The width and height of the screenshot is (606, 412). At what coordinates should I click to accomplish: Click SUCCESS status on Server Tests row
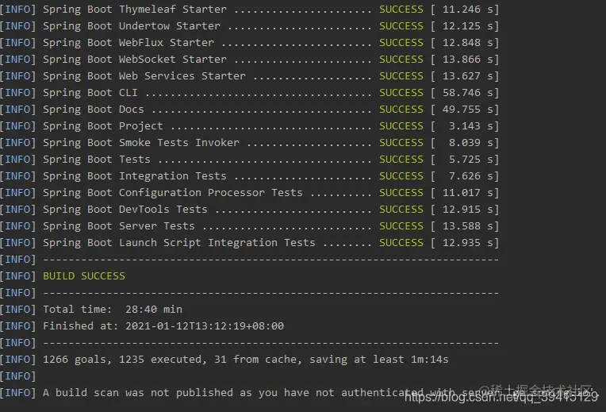(401, 226)
